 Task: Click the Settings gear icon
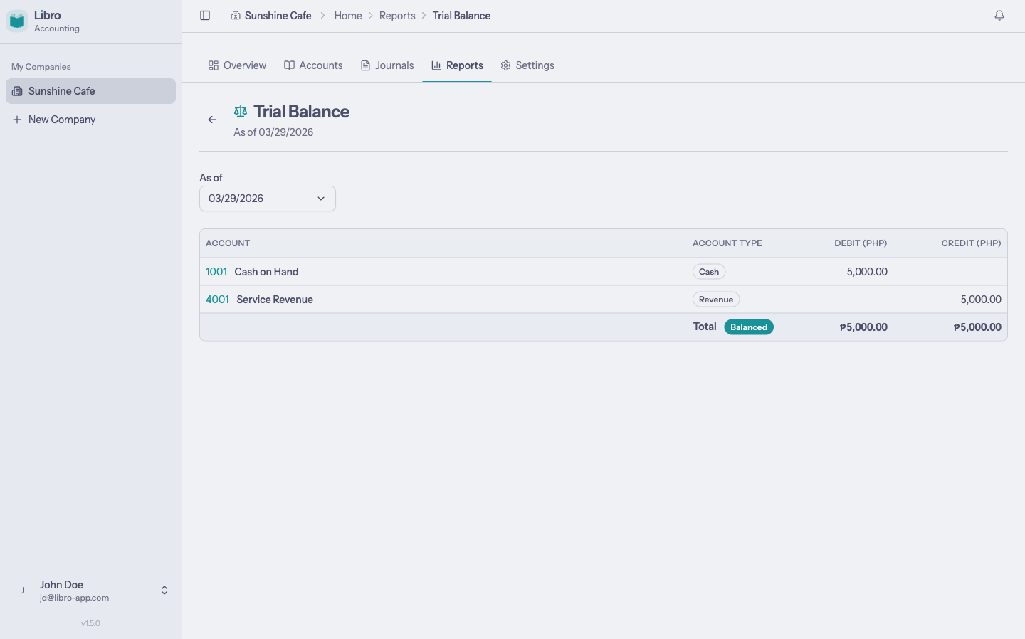pyautogui.click(x=505, y=65)
